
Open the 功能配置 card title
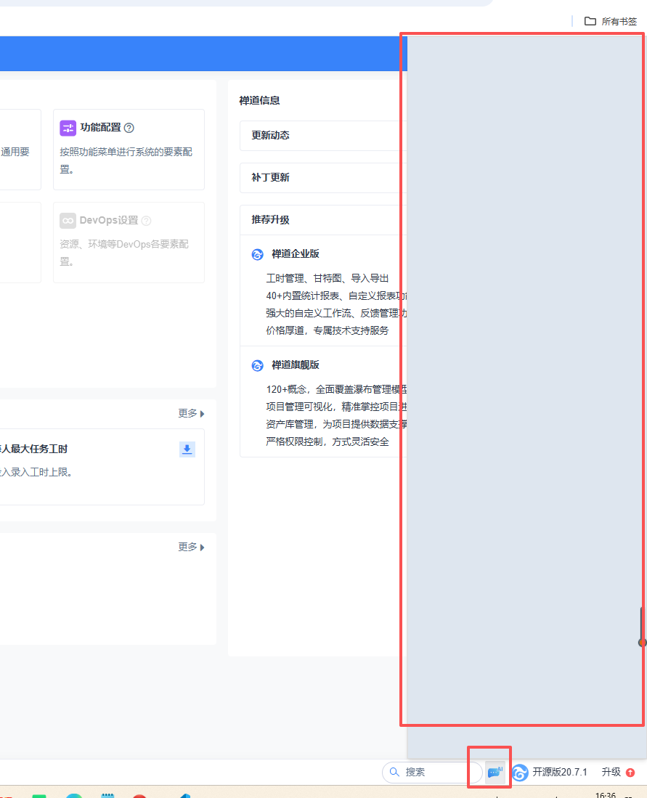[x=100, y=127]
